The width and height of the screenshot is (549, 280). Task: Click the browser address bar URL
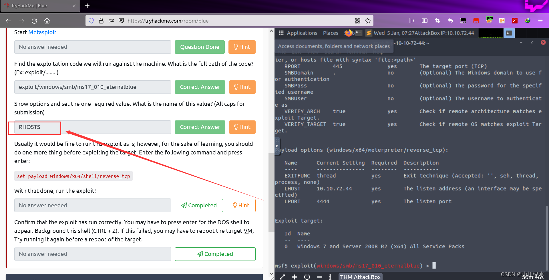tap(168, 21)
